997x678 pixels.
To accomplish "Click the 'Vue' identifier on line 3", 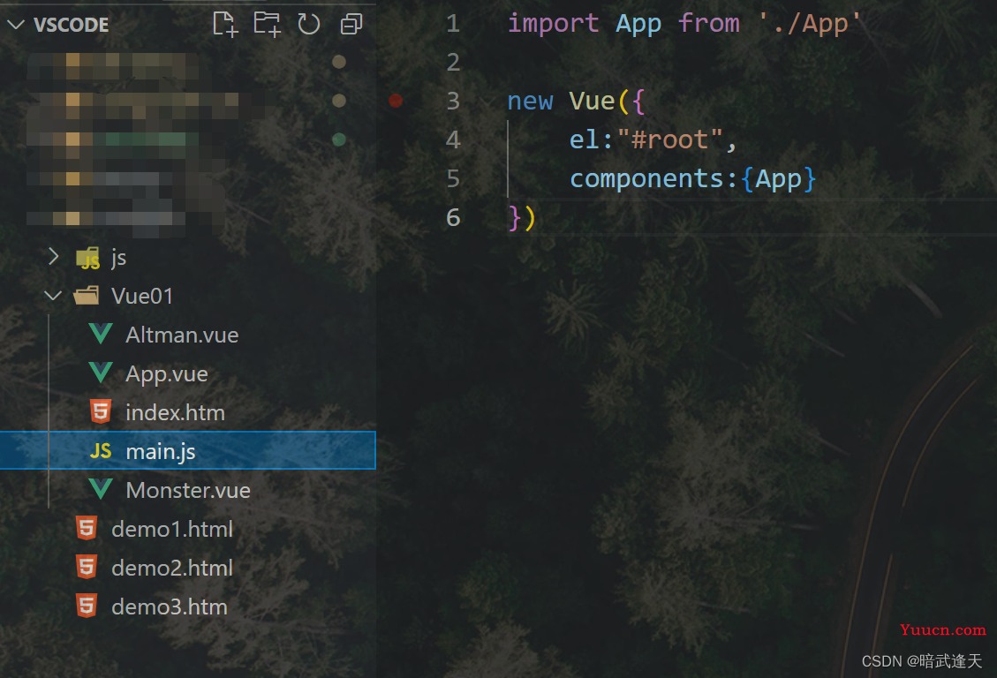I will pyautogui.click(x=592, y=101).
